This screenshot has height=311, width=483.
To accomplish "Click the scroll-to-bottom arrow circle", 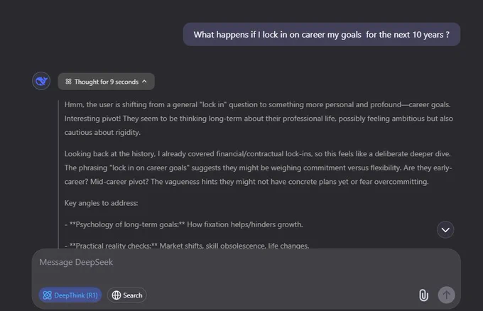I will click(445, 230).
